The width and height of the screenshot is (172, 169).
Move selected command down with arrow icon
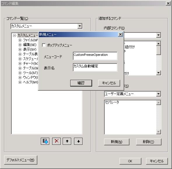78,141
